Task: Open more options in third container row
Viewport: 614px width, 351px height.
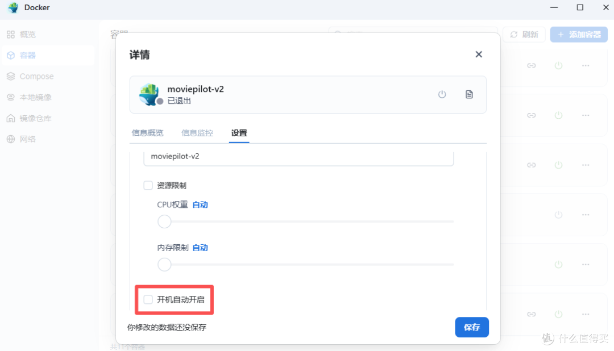Action: tap(586, 165)
